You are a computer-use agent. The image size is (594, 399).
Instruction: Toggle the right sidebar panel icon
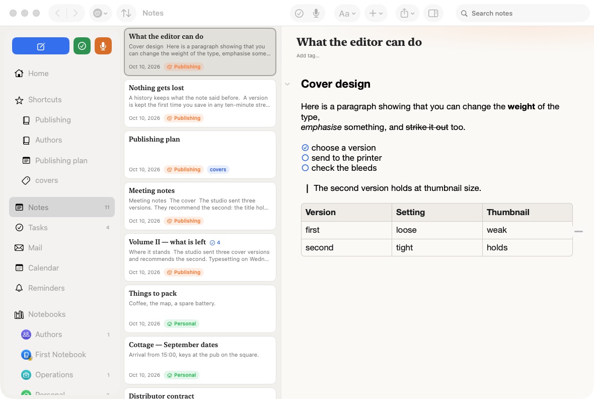[433, 13]
